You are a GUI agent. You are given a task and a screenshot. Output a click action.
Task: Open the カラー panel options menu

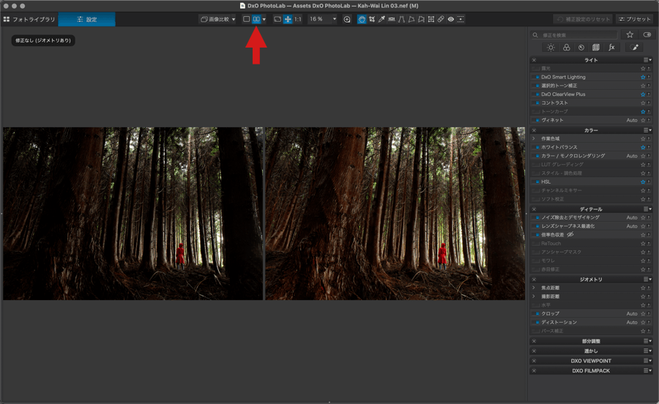[x=648, y=130]
